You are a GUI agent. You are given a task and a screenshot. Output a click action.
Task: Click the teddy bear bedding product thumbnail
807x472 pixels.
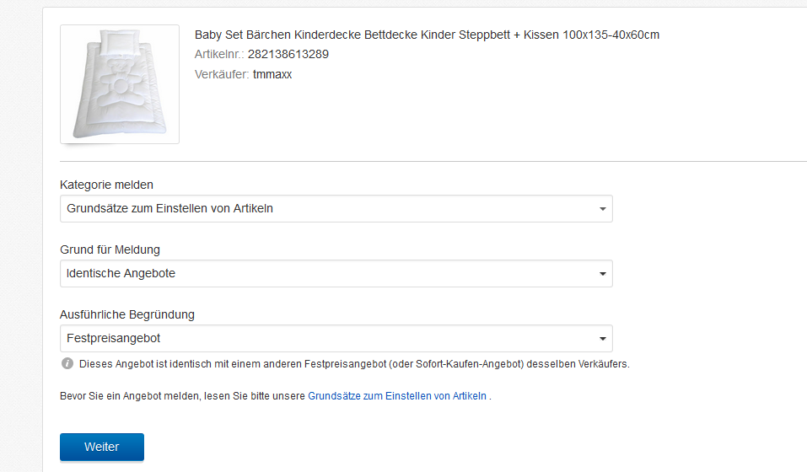[x=119, y=83]
